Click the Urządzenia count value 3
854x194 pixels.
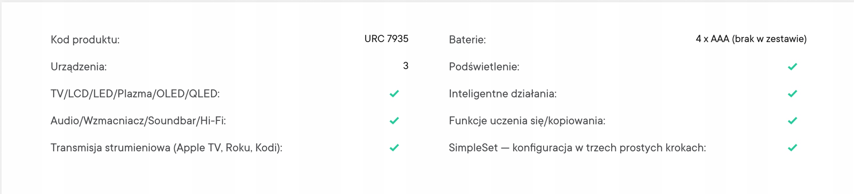406,66
